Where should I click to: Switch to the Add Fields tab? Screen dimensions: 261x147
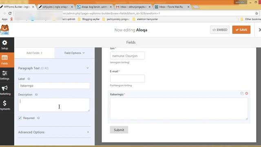click(x=34, y=53)
